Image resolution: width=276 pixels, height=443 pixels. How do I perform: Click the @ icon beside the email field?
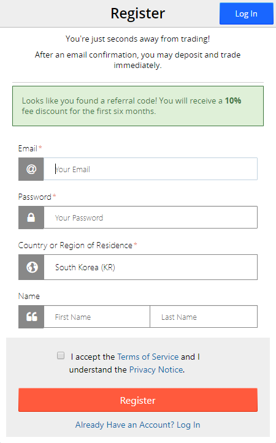(x=31, y=169)
